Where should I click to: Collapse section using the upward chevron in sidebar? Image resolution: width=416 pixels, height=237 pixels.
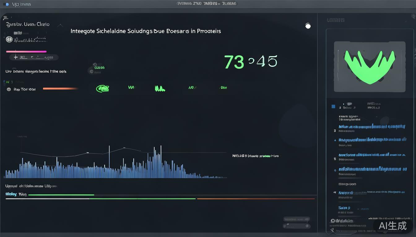tap(60, 26)
